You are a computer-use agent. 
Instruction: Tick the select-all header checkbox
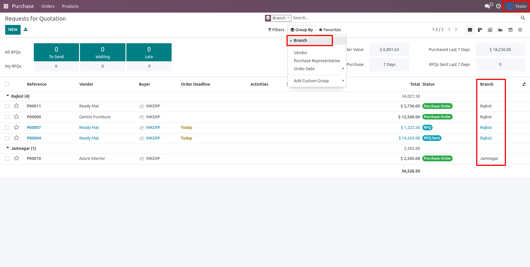click(x=7, y=84)
